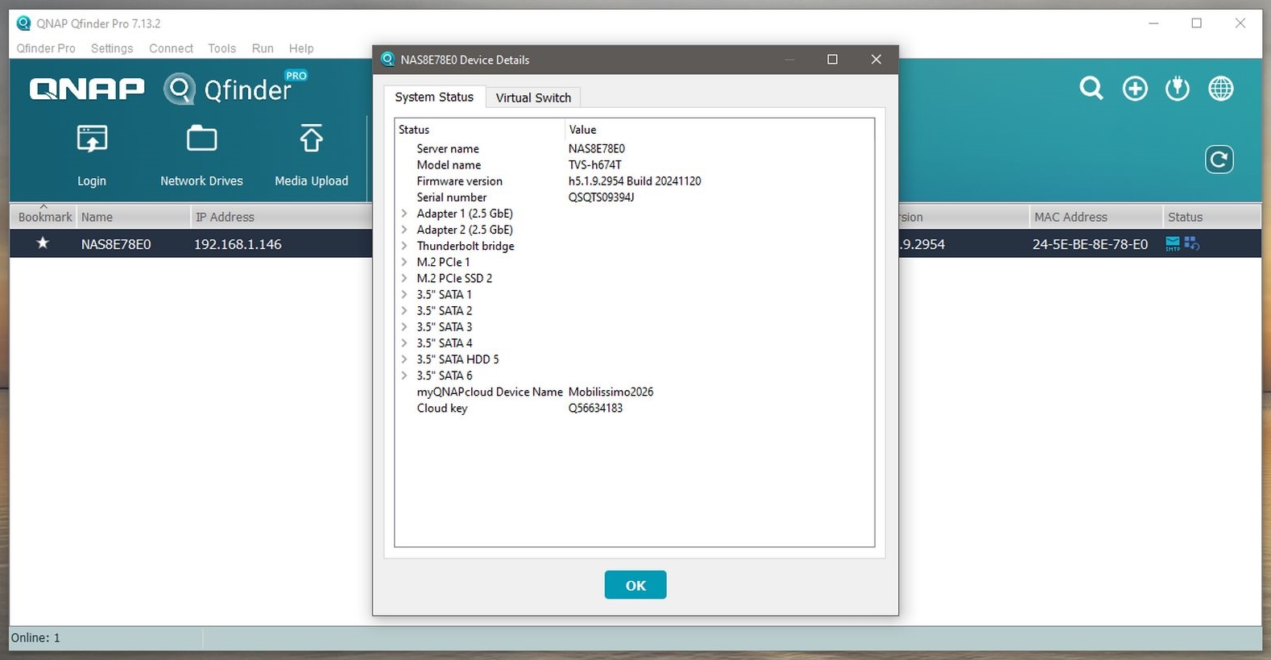1271x660 pixels.
Task: Click the Media Upload icon
Action: tap(311, 140)
